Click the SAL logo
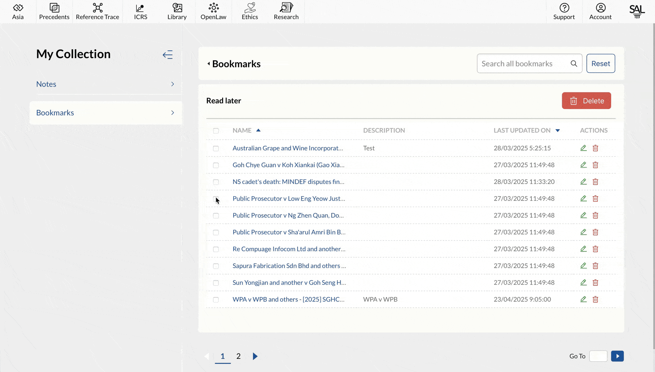Image resolution: width=655 pixels, height=372 pixels. (x=637, y=11)
